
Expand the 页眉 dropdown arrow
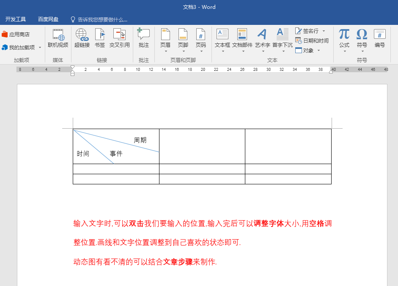point(166,51)
